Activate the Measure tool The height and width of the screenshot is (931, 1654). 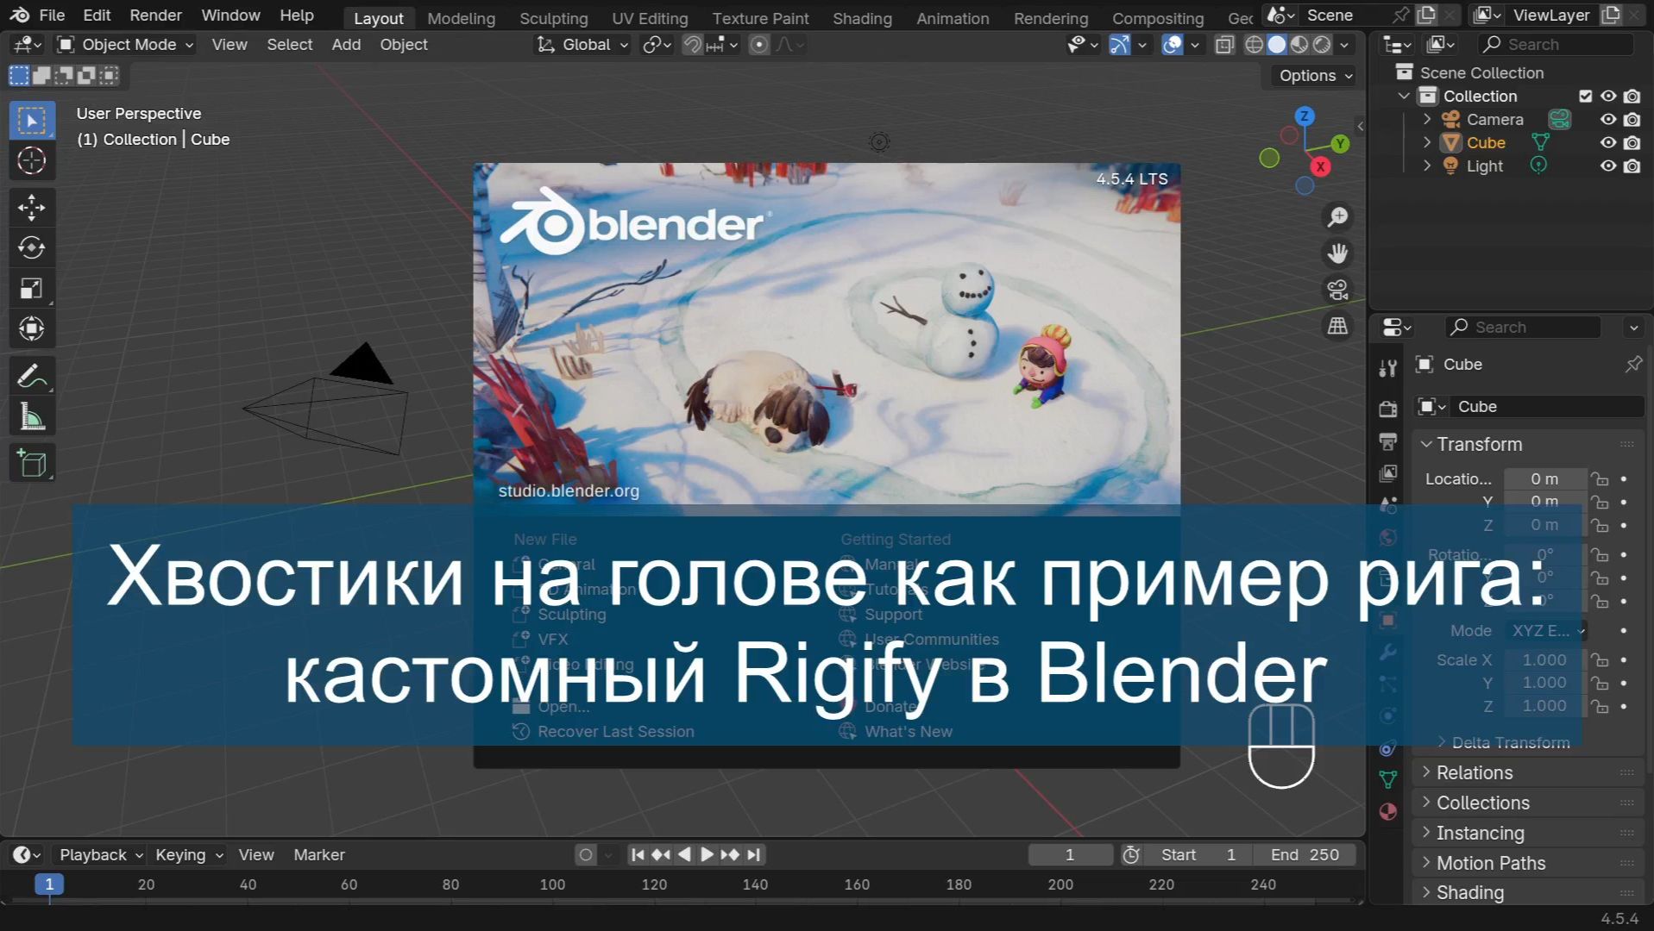[x=32, y=415]
